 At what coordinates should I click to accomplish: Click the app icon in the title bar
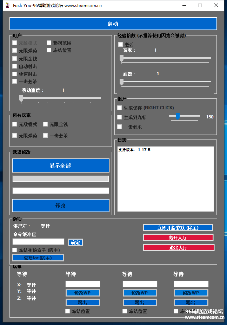tap(8, 5)
